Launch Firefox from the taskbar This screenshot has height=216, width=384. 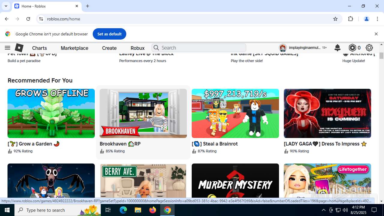tap(153, 210)
